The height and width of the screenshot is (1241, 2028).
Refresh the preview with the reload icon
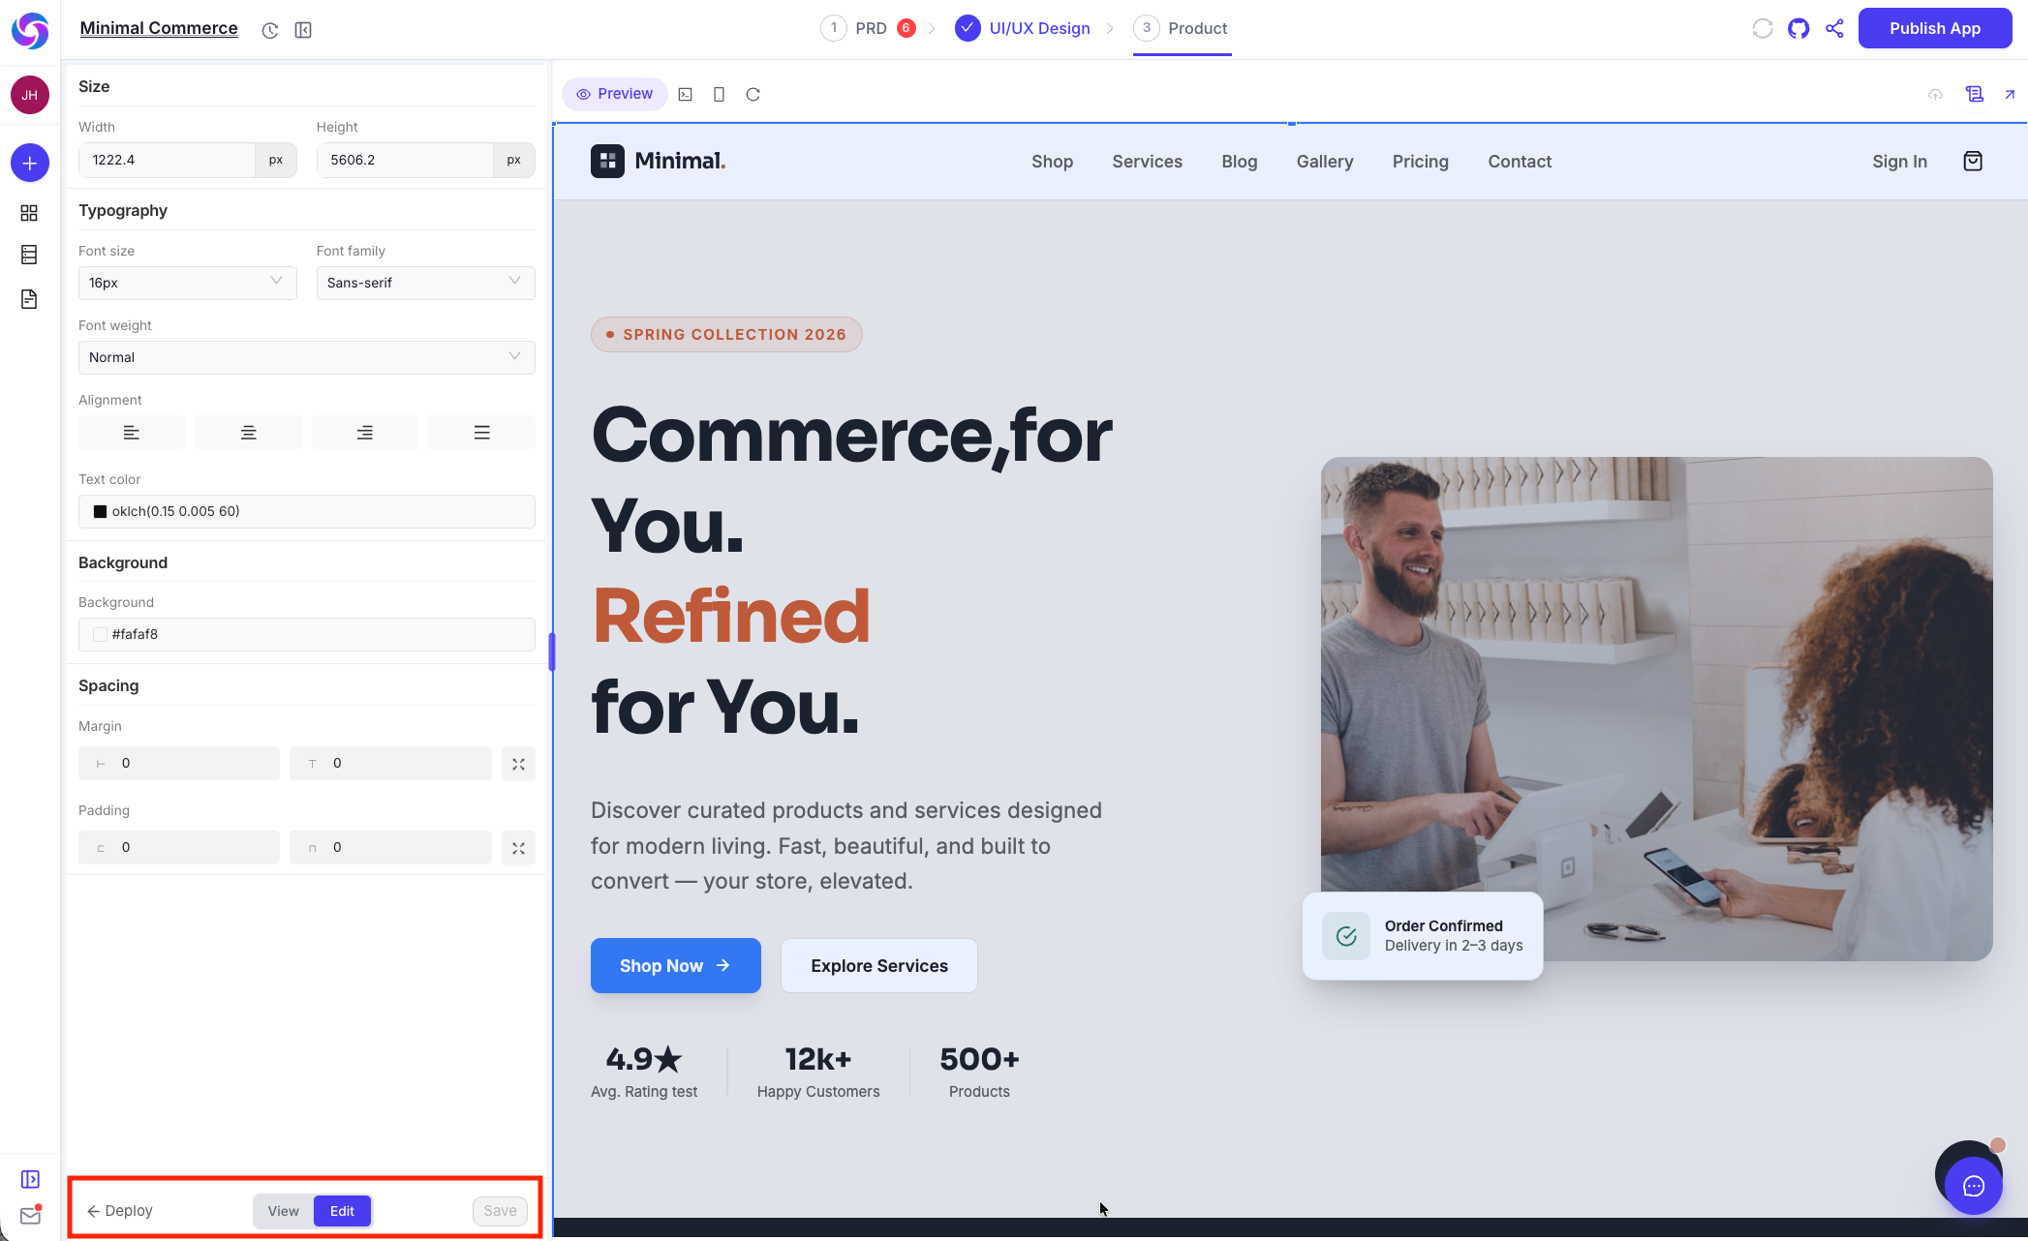coord(753,94)
